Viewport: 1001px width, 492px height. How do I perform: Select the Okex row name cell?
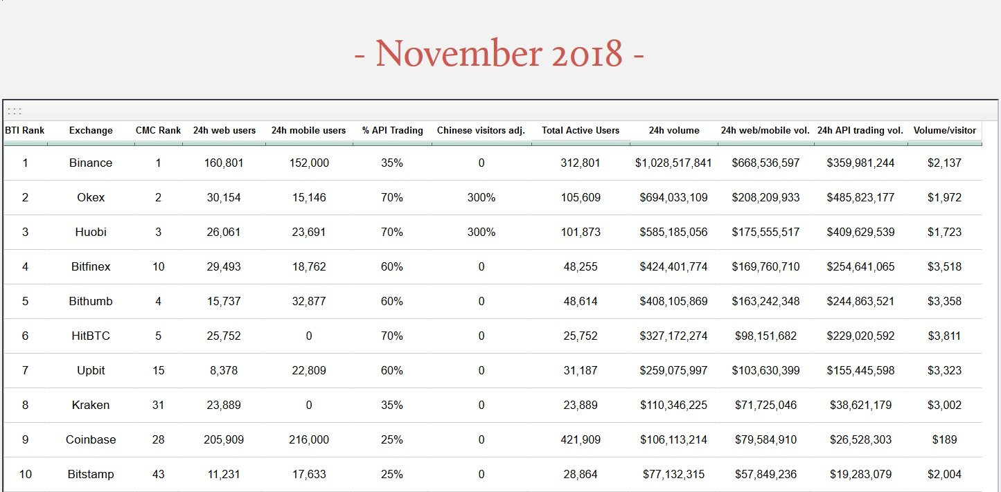(x=91, y=198)
